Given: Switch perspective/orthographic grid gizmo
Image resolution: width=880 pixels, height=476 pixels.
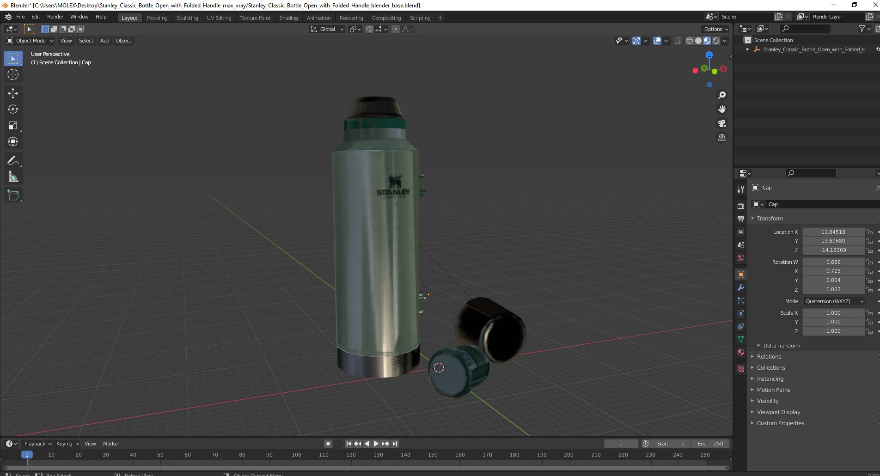Looking at the screenshot, I should [x=722, y=138].
